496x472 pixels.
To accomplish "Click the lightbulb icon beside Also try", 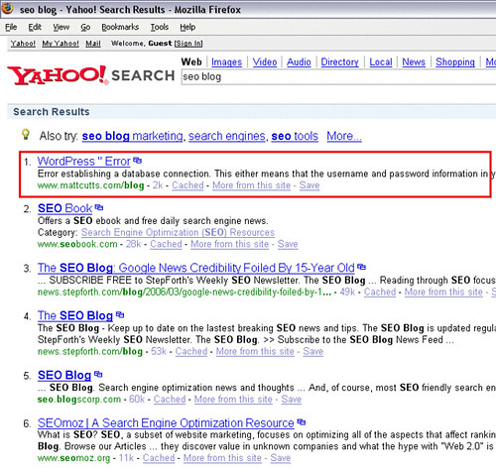I will click(26, 135).
